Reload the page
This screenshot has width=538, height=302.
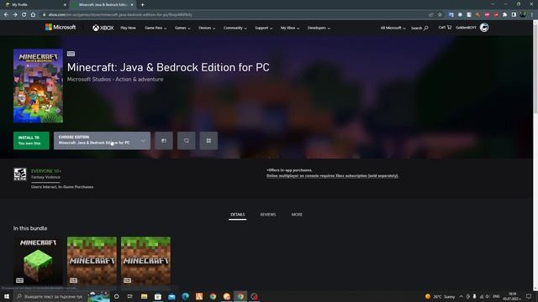pos(24,15)
